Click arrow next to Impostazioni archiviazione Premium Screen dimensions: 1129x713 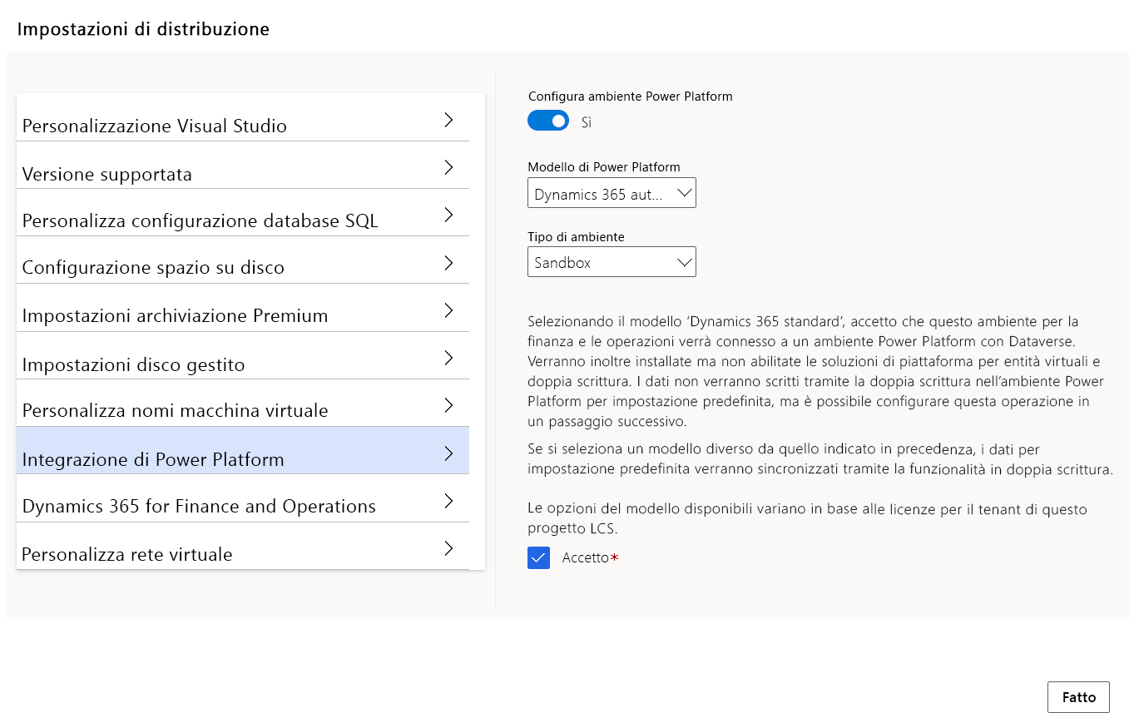pyautogui.click(x=448, y=310)
